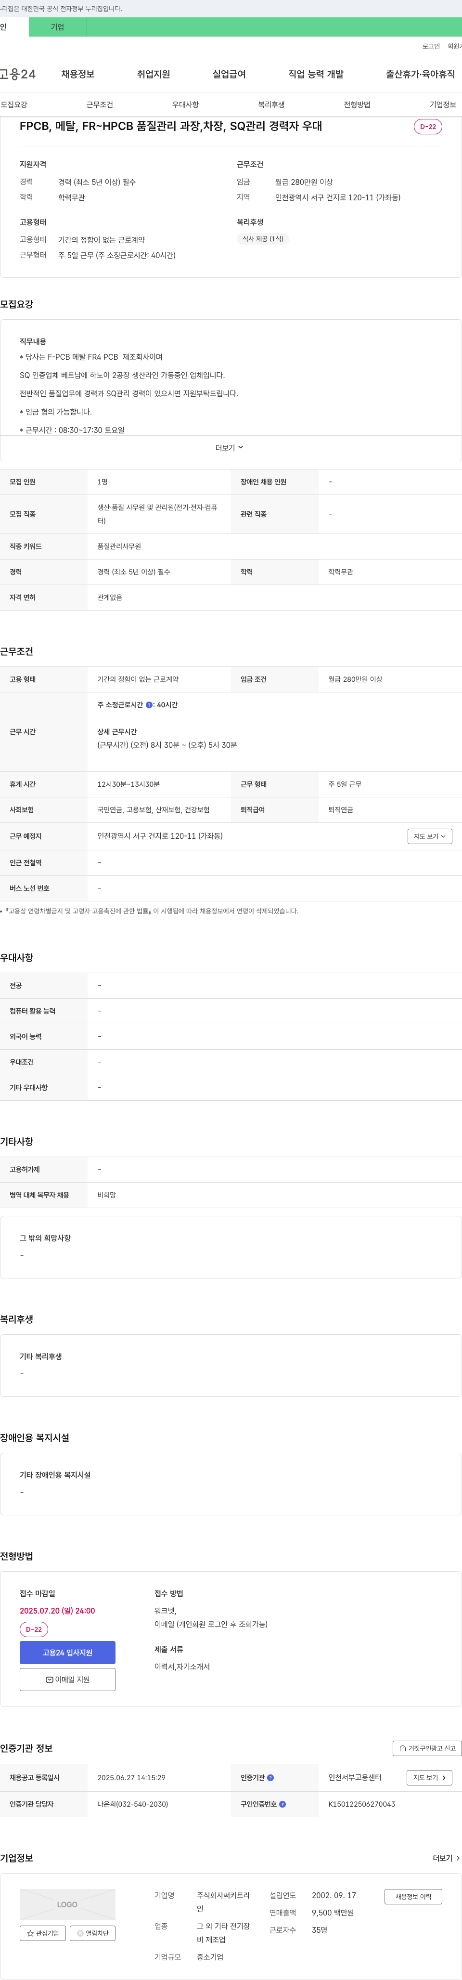Image resolution: width=462 pixels, height=1980 pixels.
Task: Click the 식사 제공 (1식) benefit tag
Action: (263, 239)
